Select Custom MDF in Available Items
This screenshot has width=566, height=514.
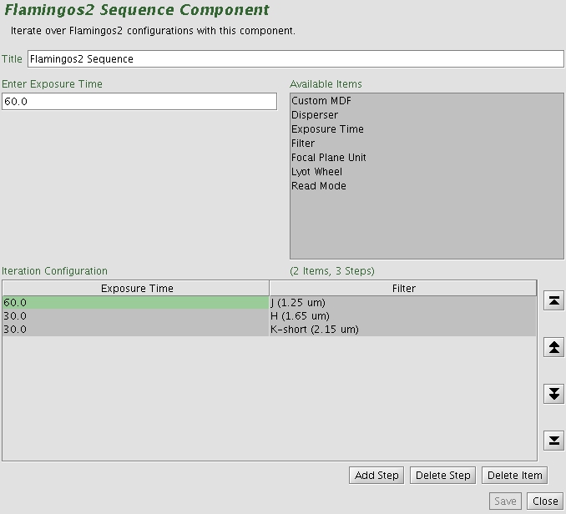click(x=427, y=101)
